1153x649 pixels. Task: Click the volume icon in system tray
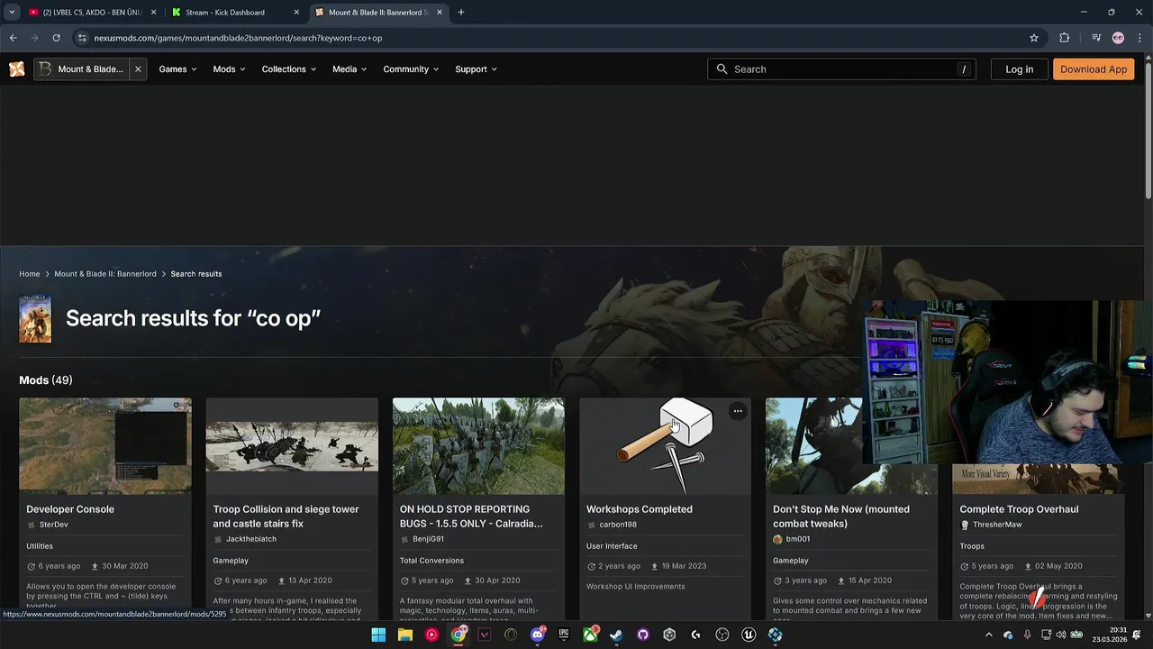pos(1061,635)
